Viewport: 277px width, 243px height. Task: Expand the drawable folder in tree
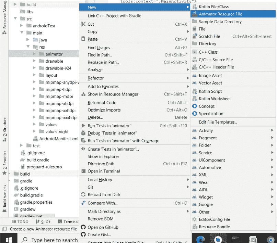click(x=34, y=61)
